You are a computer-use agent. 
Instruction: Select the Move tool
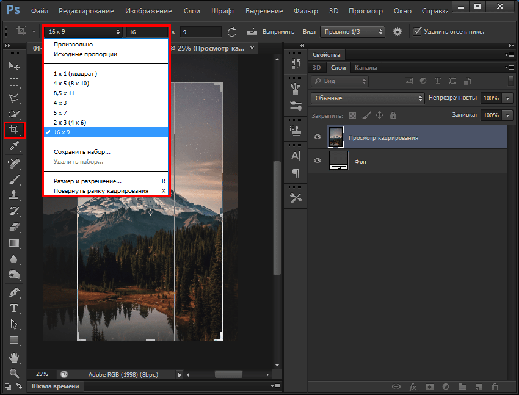14,66
